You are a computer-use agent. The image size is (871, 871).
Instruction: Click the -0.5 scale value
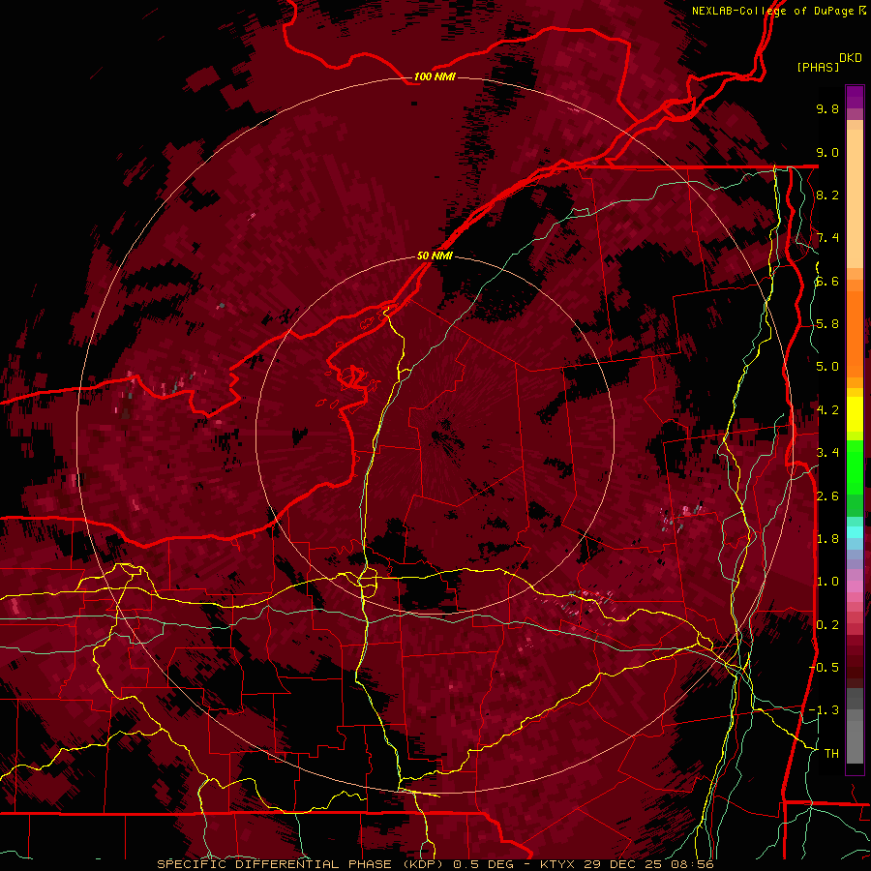click(824, 668)
